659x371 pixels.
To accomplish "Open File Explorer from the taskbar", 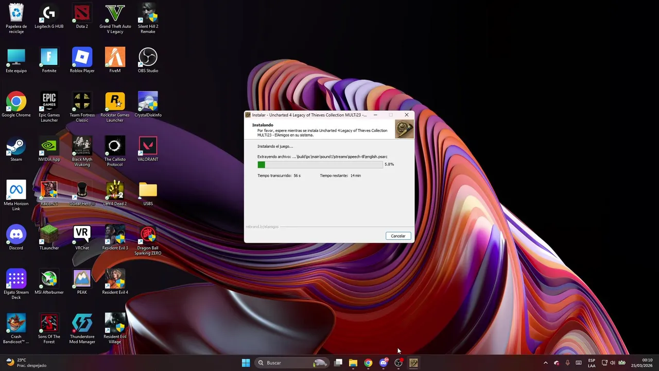I will pyautogui.click(x=353, y=363).
